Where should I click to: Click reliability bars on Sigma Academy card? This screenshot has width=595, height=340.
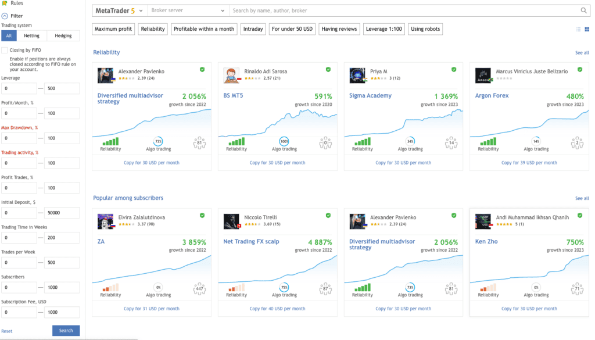[x=363, y=142]
